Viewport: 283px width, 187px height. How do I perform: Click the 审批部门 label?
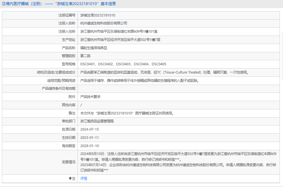69,121
